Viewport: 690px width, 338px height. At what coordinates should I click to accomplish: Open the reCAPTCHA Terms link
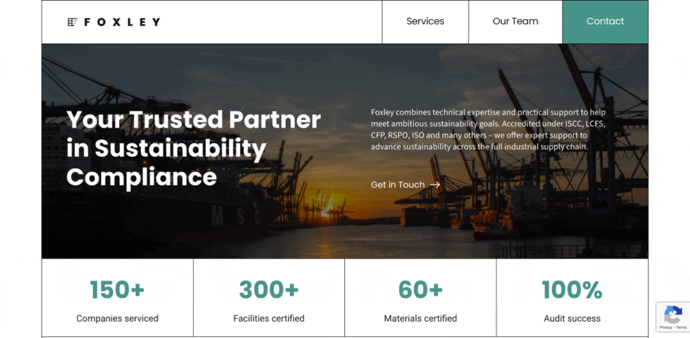pos(681,327)
